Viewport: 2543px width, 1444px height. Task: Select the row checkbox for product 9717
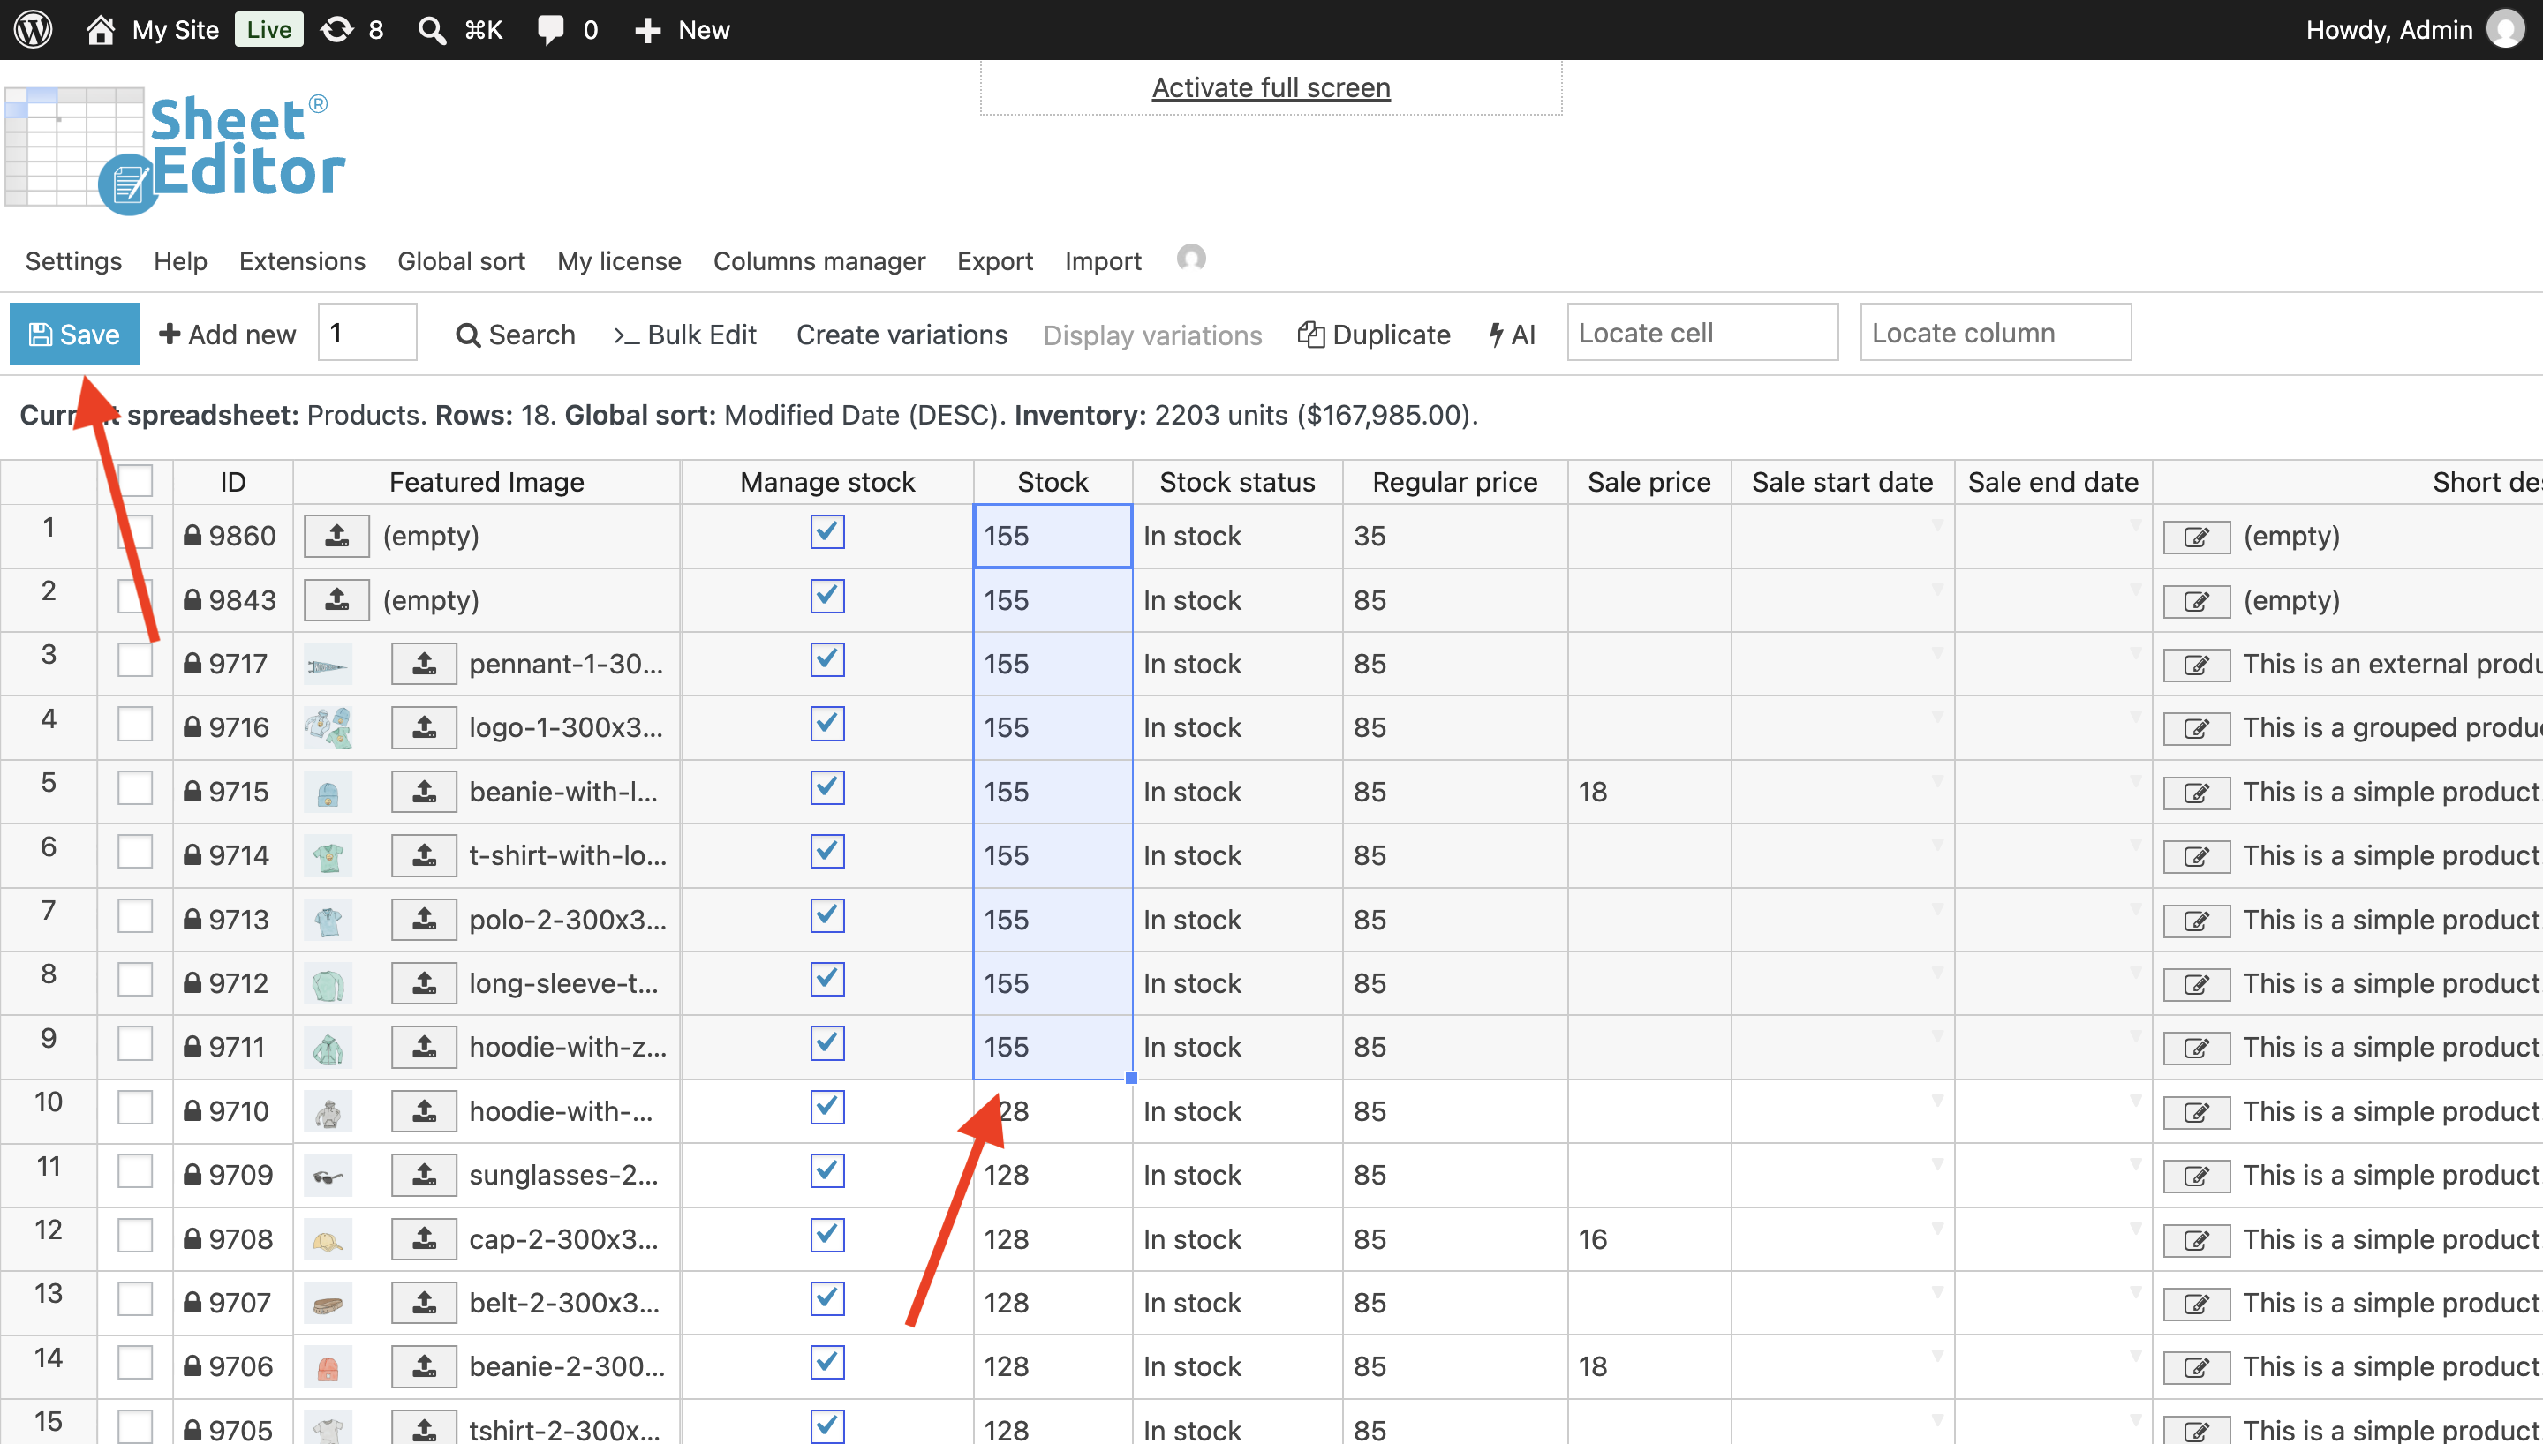tap(135, 660)
